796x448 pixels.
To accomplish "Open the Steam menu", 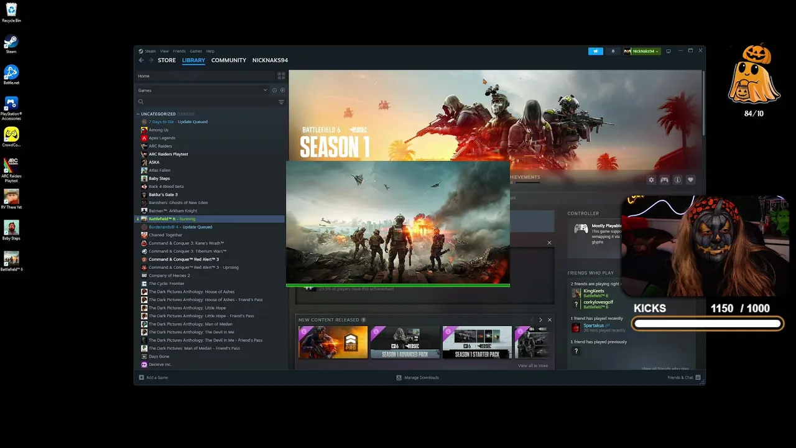I will (150, 51).
